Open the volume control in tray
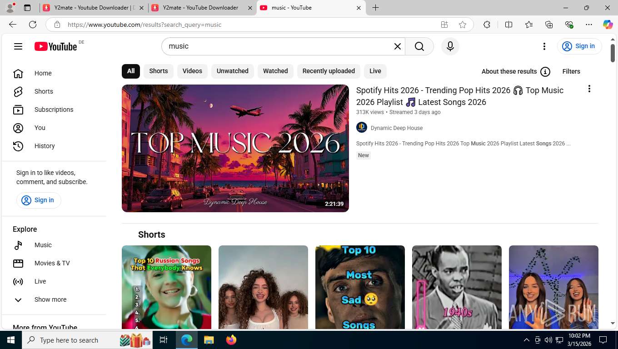The width and height of the screenshot is (618, 349). (x=548, y=340)
